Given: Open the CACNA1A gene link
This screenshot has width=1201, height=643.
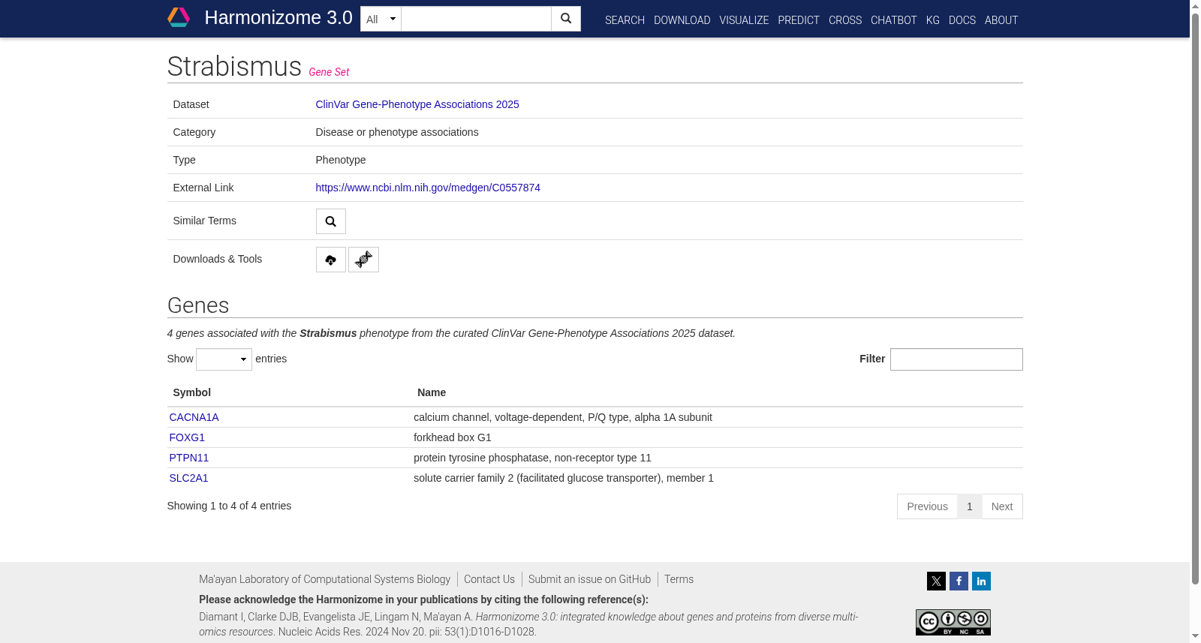Looking at the screenshot, I should (x=194, y=417).
